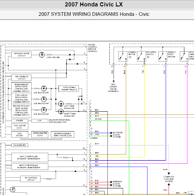Click the speedometer LCD backlight LED symbol

(x=44, y=88)
